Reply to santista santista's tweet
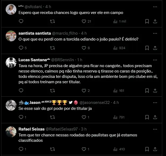Screen dimensions: 166x156 tap(21, 48)
